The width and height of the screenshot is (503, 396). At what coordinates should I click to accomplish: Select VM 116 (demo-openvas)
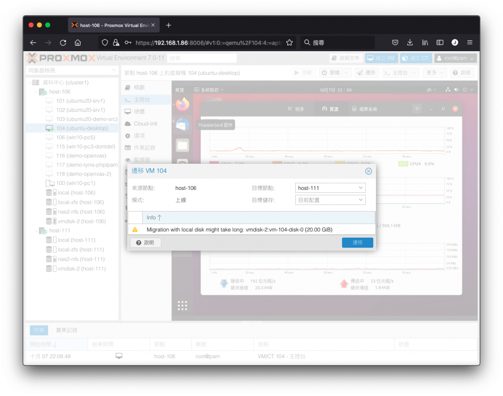pyautogui.click(x=81, y=156)
